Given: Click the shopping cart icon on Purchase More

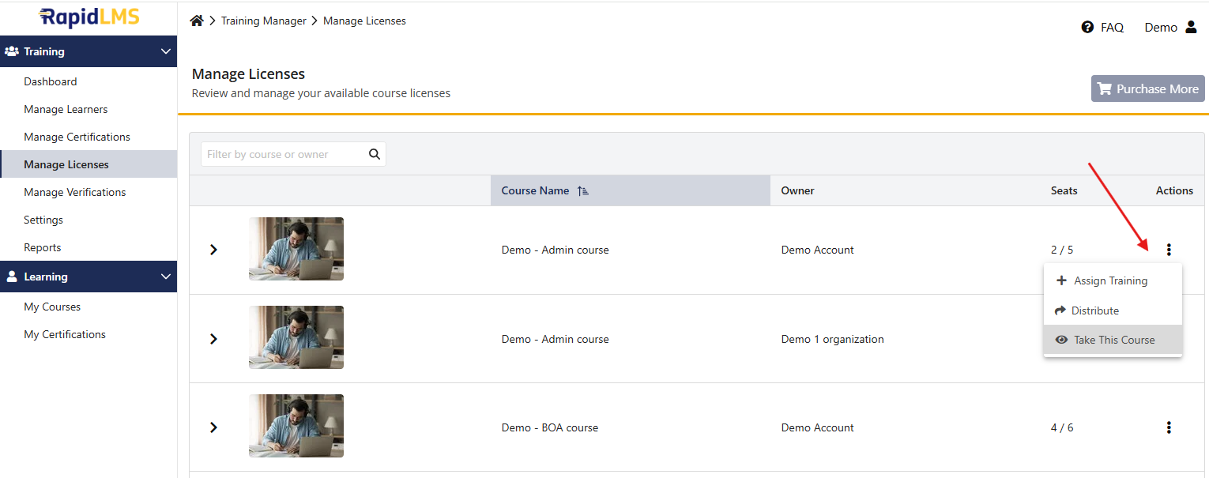Looking at the screenshot, I should point(1105,88).
